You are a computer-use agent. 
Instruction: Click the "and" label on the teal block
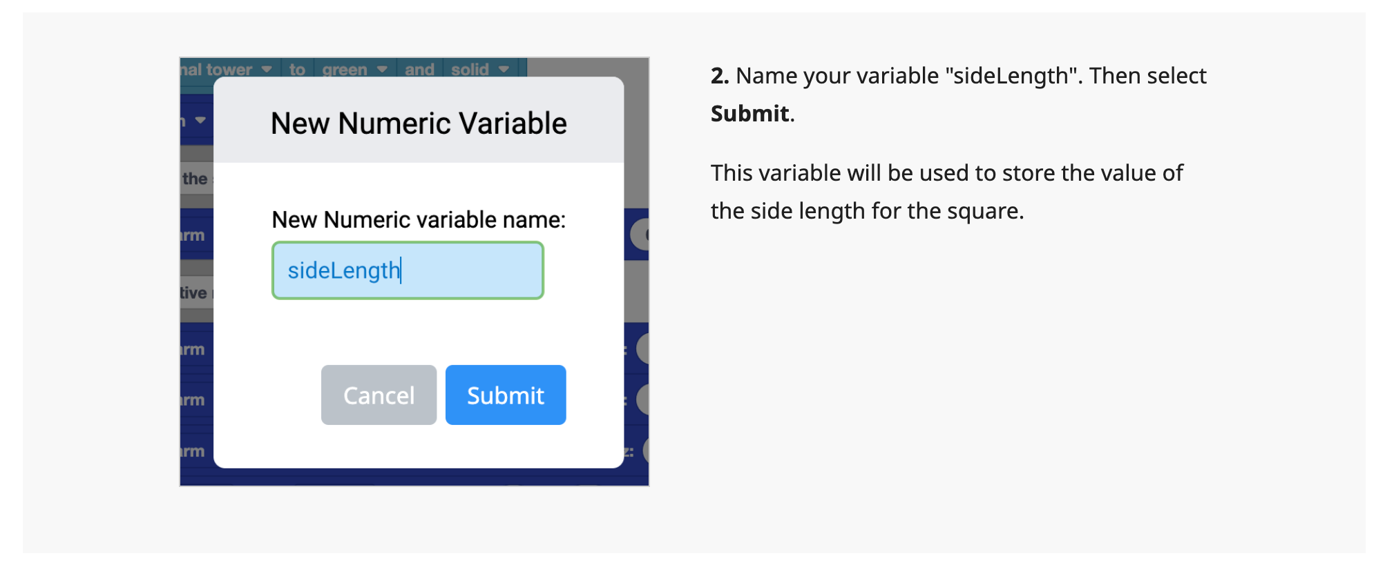click(x=420, y=69)
